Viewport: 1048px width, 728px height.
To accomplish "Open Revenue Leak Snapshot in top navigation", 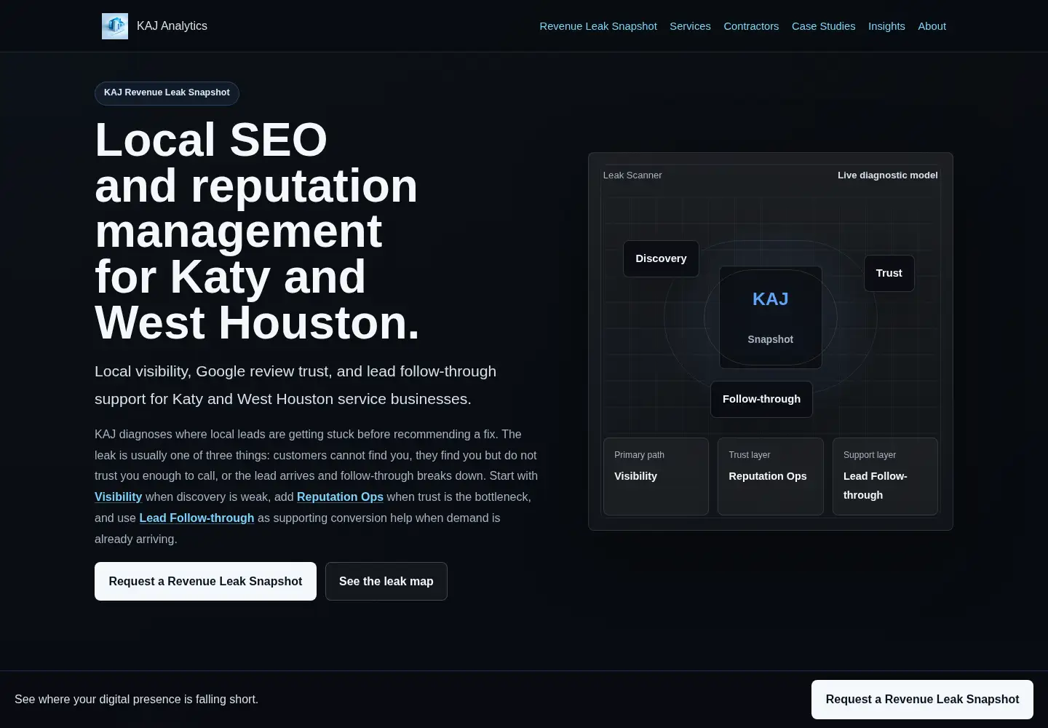I will (x=598, y=26).
